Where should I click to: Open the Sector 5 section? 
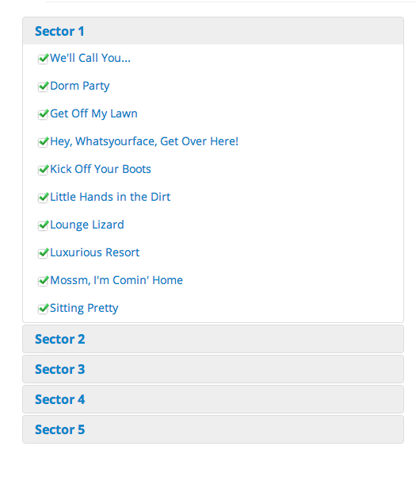(213, 429)
